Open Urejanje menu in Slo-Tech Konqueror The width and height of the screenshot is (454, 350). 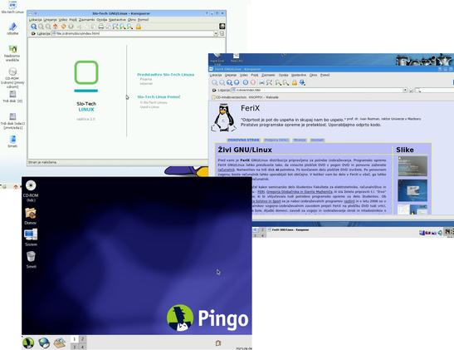pos(50,20)
